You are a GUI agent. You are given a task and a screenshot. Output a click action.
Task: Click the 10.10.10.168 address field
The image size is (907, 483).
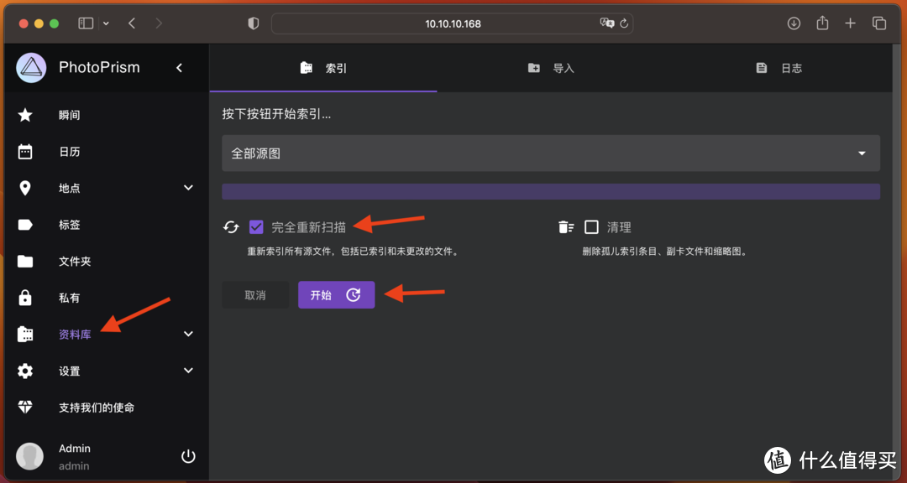pyautogui.click(x=453, y=23)
